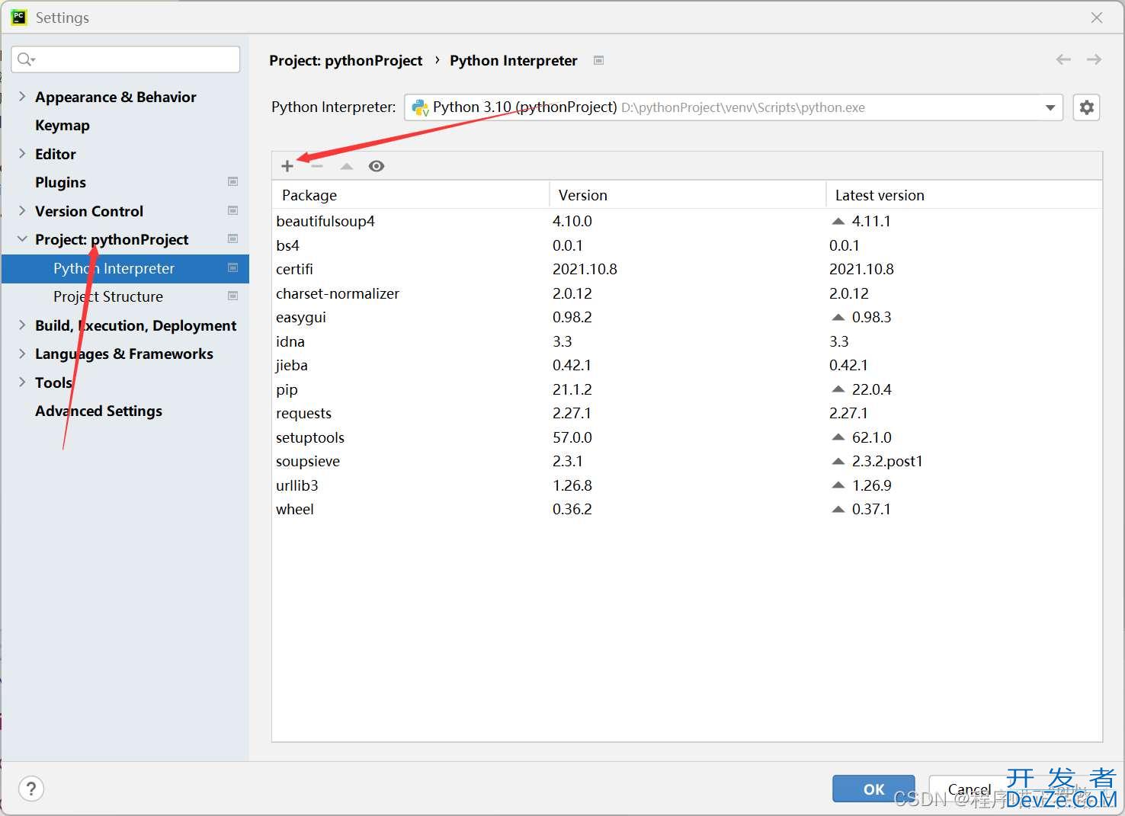Screen dimensions: 1125x816
Task: Click the project-level icon beside Plugins
Action: (233, 181)
